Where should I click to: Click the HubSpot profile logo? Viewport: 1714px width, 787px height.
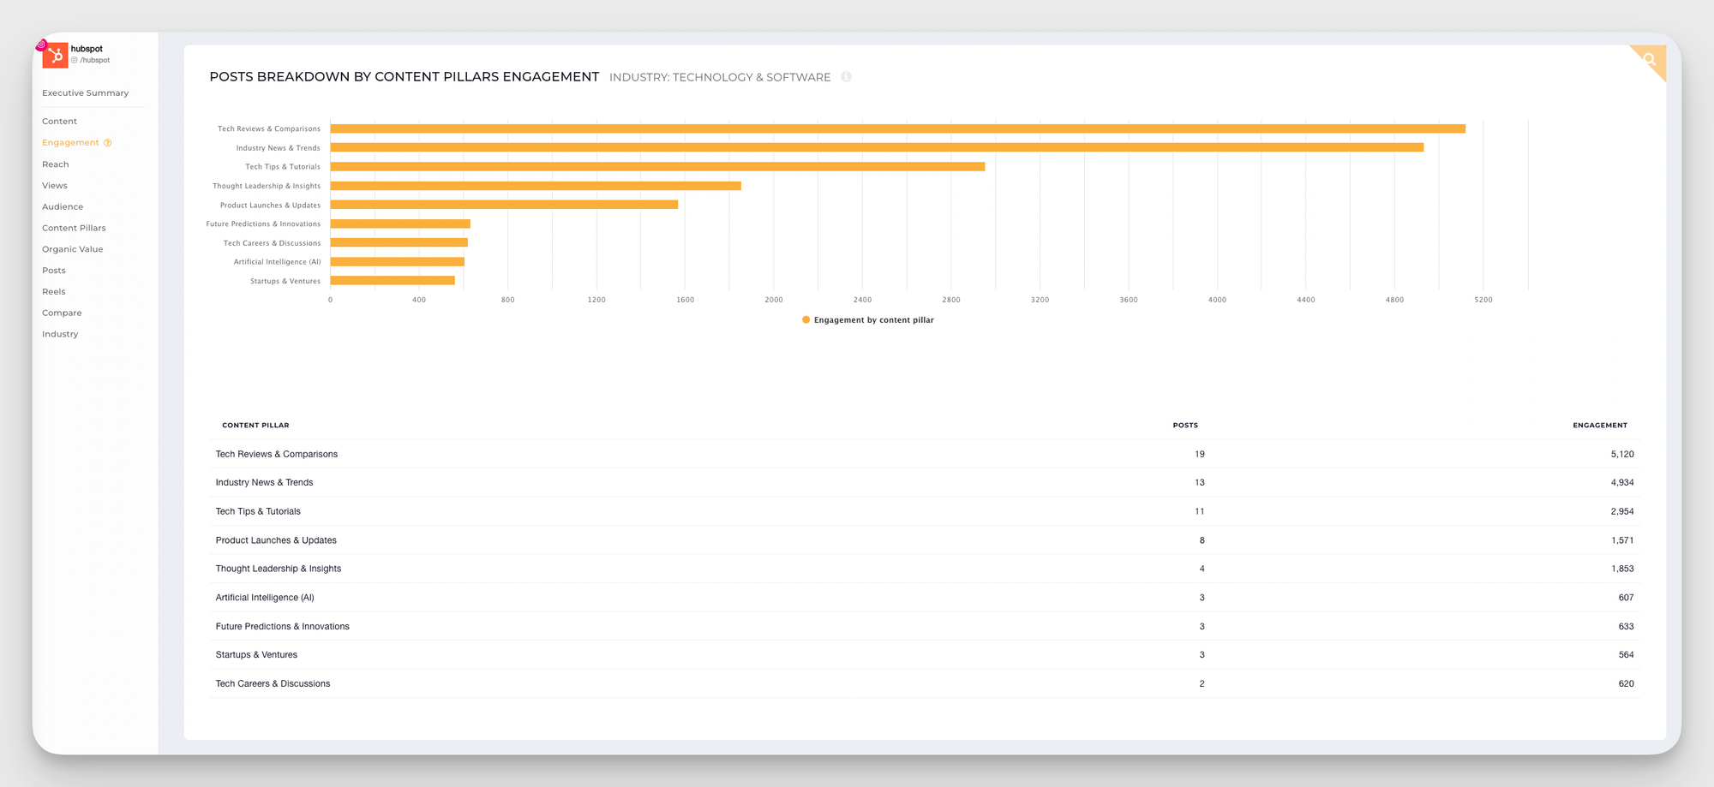(x=57, y=54)
